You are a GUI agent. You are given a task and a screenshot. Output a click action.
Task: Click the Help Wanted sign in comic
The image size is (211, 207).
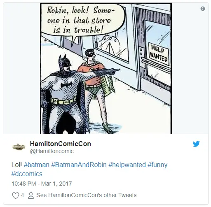(159, 54)
